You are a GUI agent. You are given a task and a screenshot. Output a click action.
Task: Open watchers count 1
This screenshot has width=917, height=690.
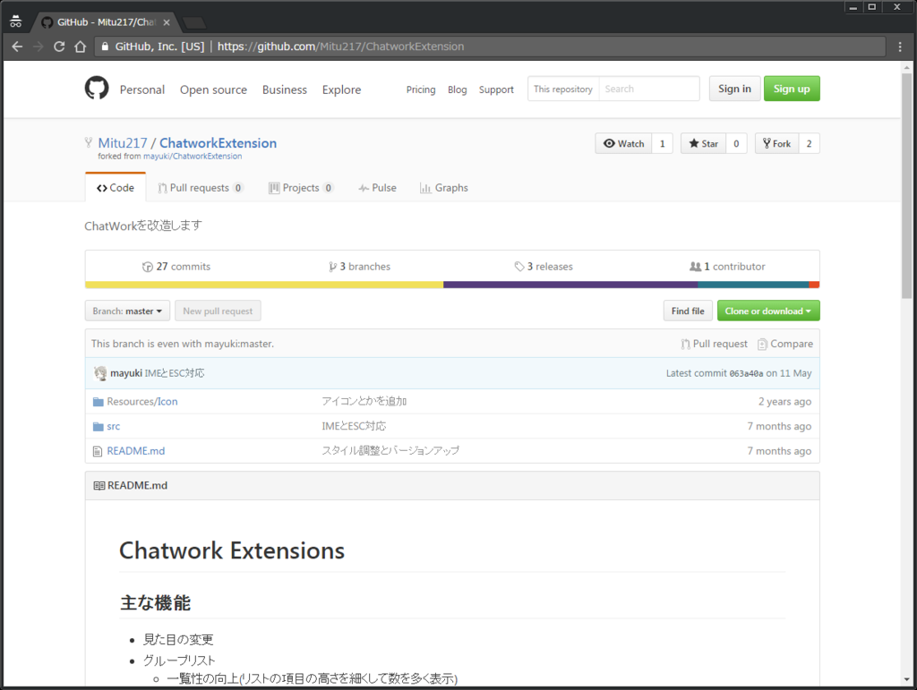click(662, 144)
